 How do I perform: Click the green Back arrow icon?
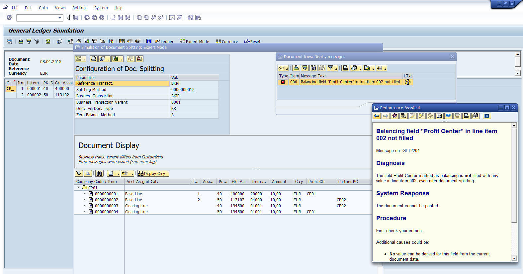[x=87, y=18]
